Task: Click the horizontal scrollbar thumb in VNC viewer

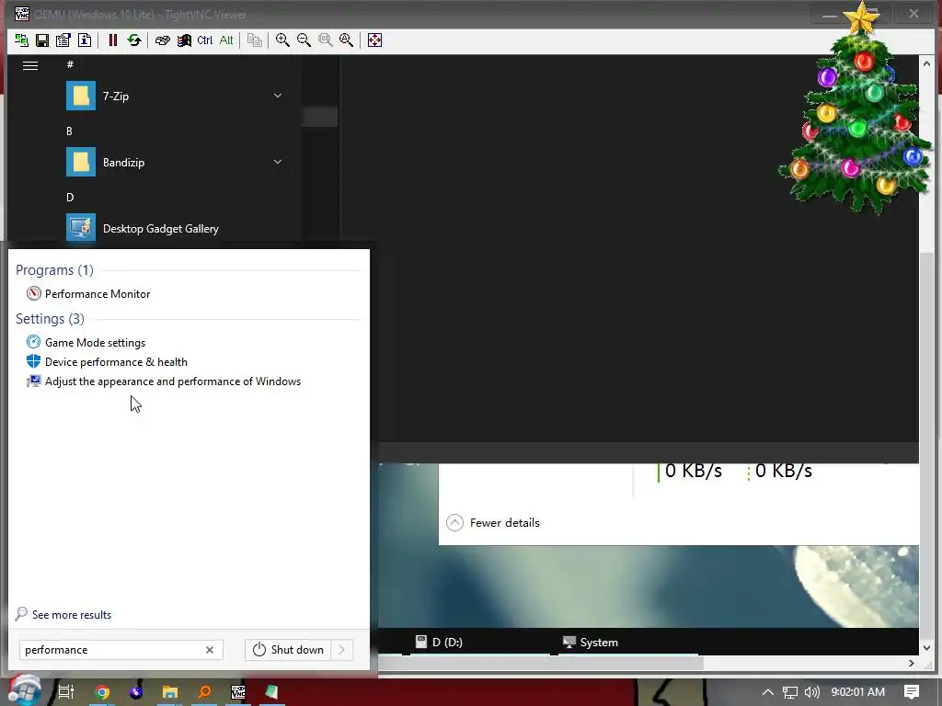Action: (x=540, y=664)
